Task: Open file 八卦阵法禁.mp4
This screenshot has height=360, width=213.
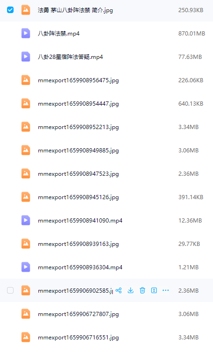Action: [x=59, y=34]
